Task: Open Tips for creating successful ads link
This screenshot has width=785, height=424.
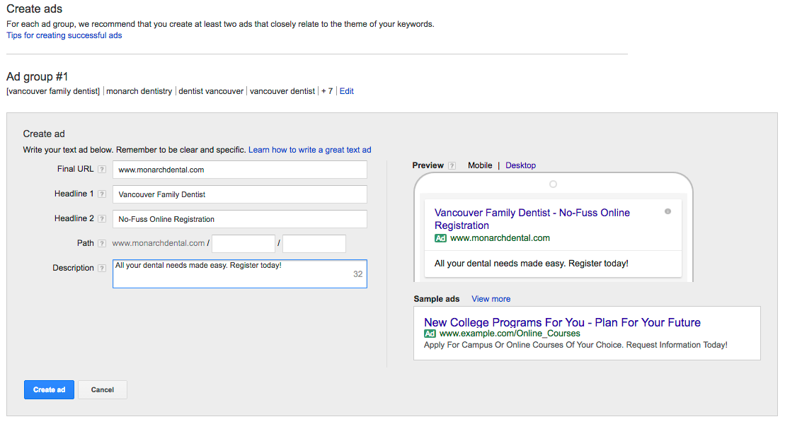Action: (x=64, y=35)
